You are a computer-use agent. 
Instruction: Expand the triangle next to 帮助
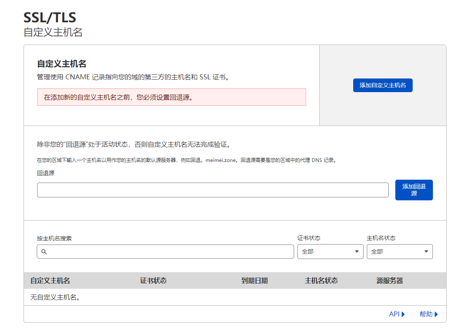click(x=436, y=314)
